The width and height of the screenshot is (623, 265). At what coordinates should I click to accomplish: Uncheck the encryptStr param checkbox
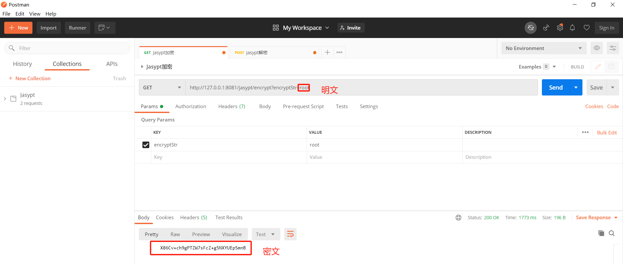[x=146, y=145]
